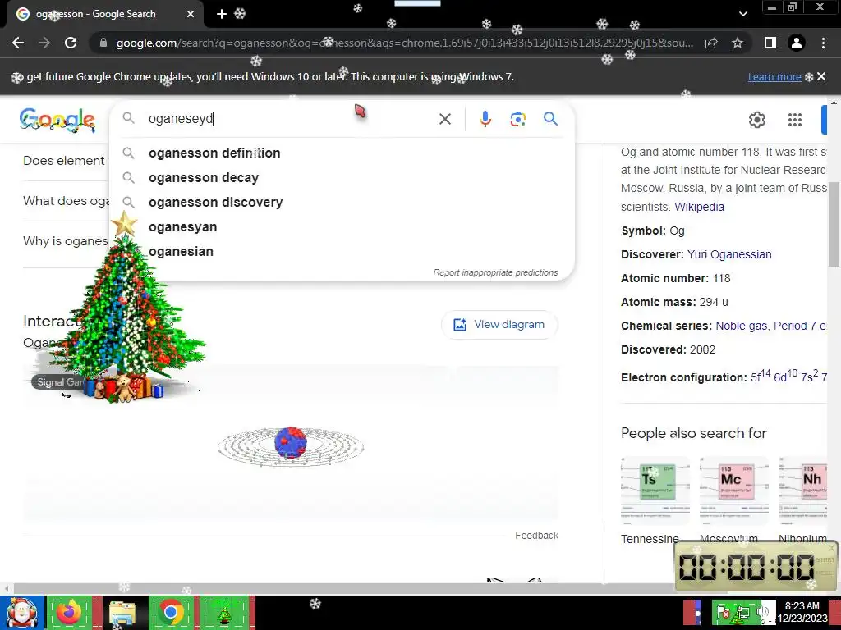841x630 pixels.
Task: Start voice search with microphone icon
Action: (485, 119)
